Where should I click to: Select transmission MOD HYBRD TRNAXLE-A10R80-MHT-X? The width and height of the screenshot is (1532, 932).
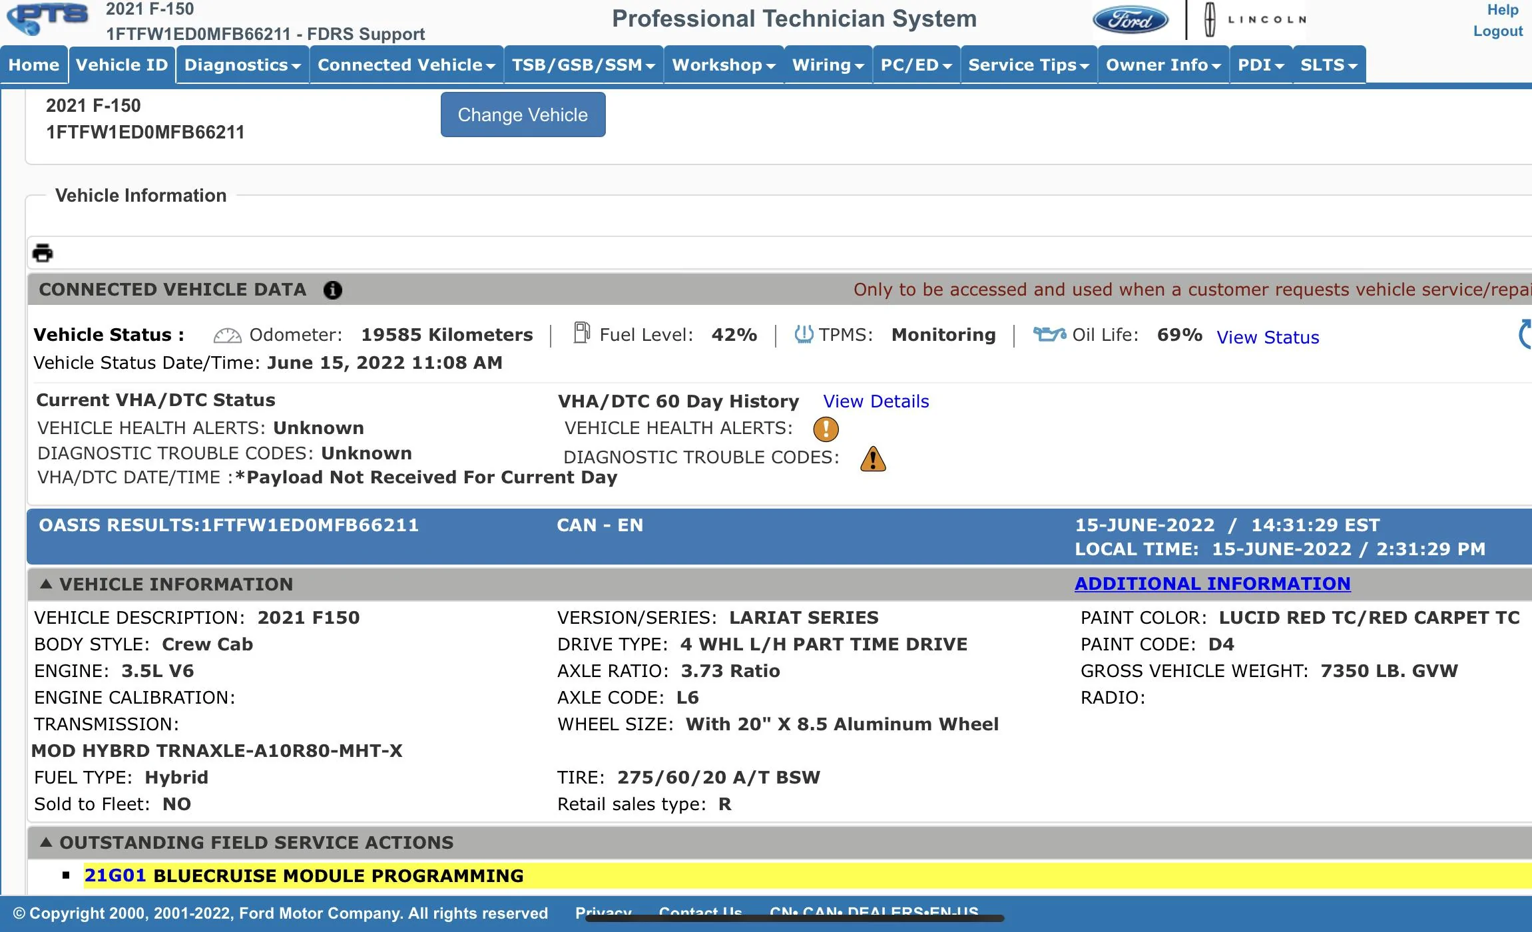(x=217, y=751)
